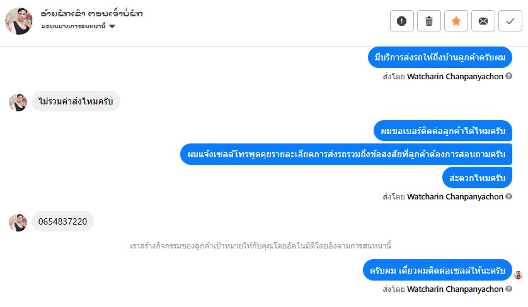Click help icon beside sender under last message
528x307 pixels.
tap(508, 289)
